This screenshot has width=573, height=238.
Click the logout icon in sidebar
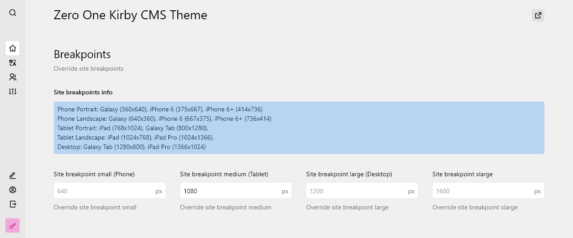(x=13, y=204)
